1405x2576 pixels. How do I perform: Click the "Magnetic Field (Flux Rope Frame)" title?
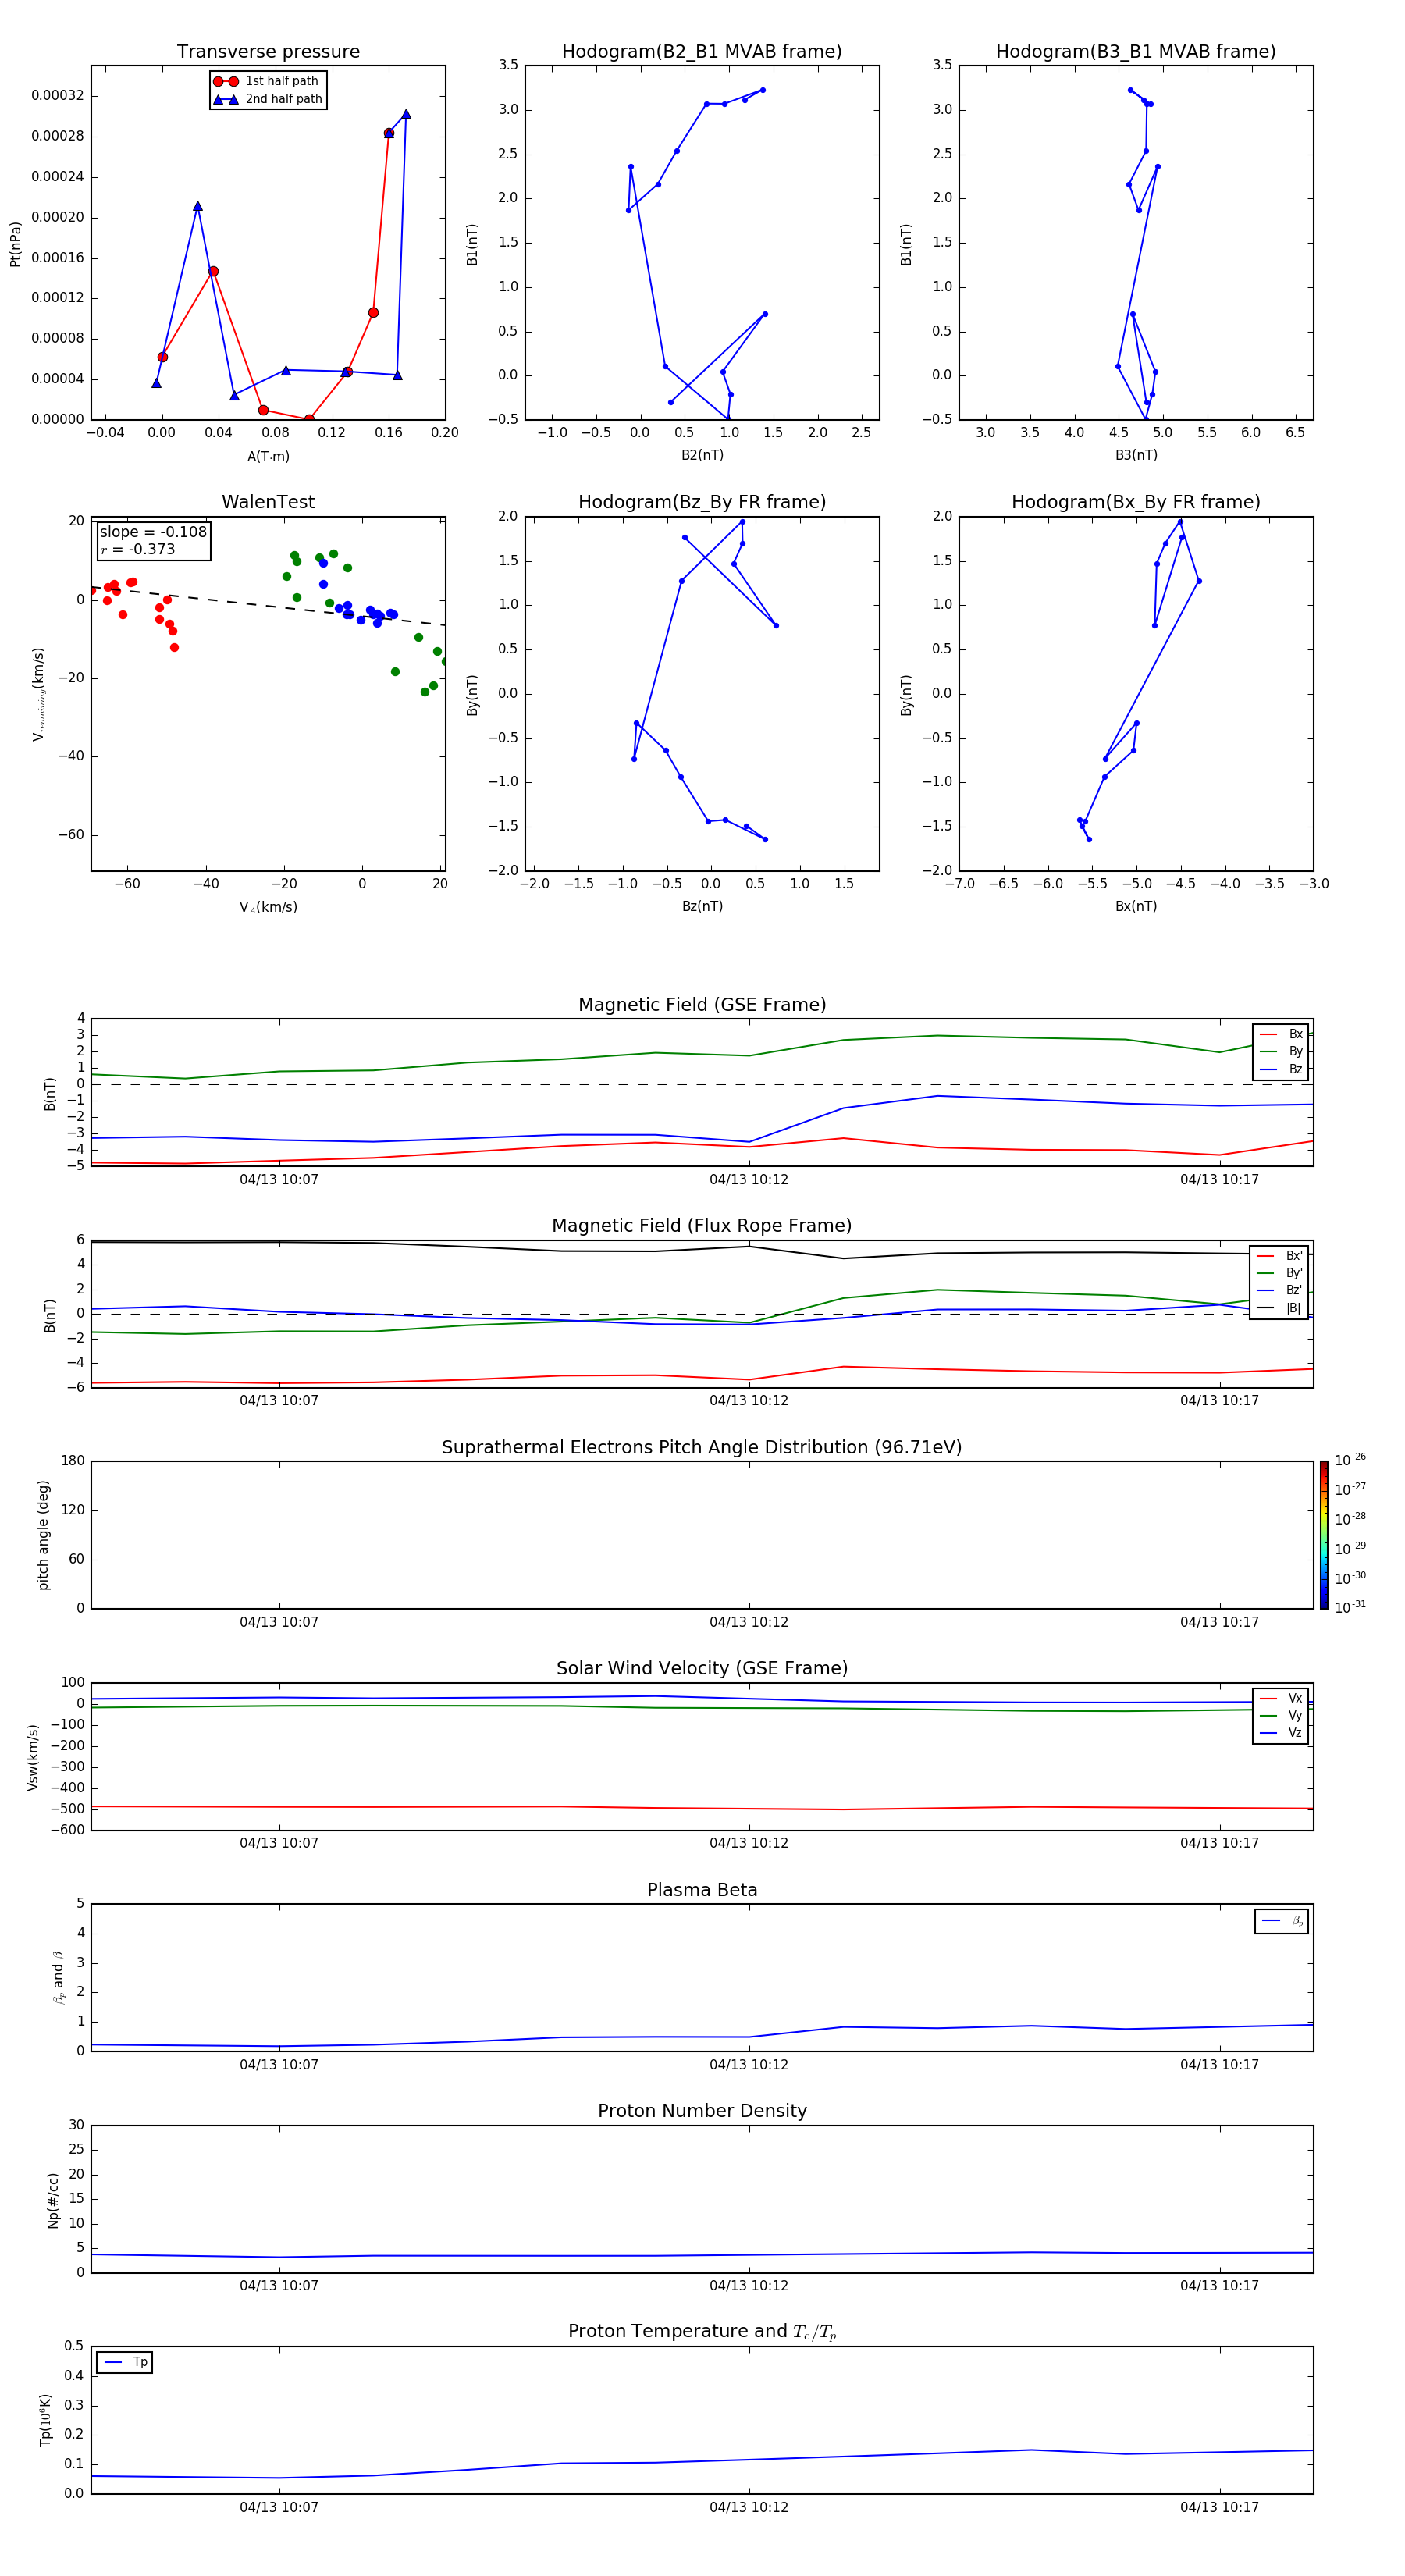click(702, 1226)
